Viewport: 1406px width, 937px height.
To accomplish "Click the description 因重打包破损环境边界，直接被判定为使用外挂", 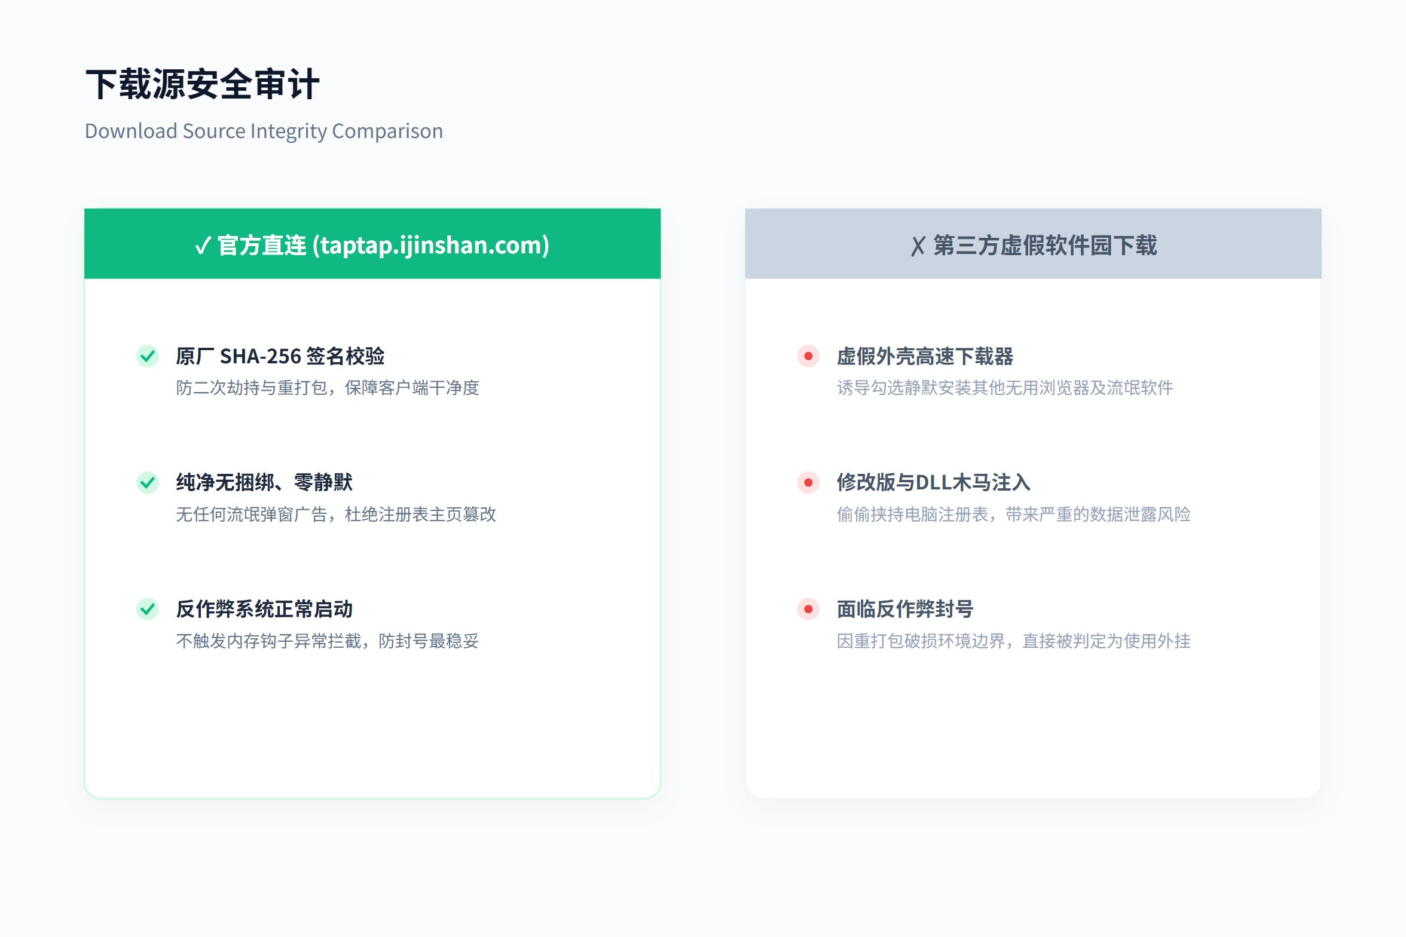I will [1014, 641].
